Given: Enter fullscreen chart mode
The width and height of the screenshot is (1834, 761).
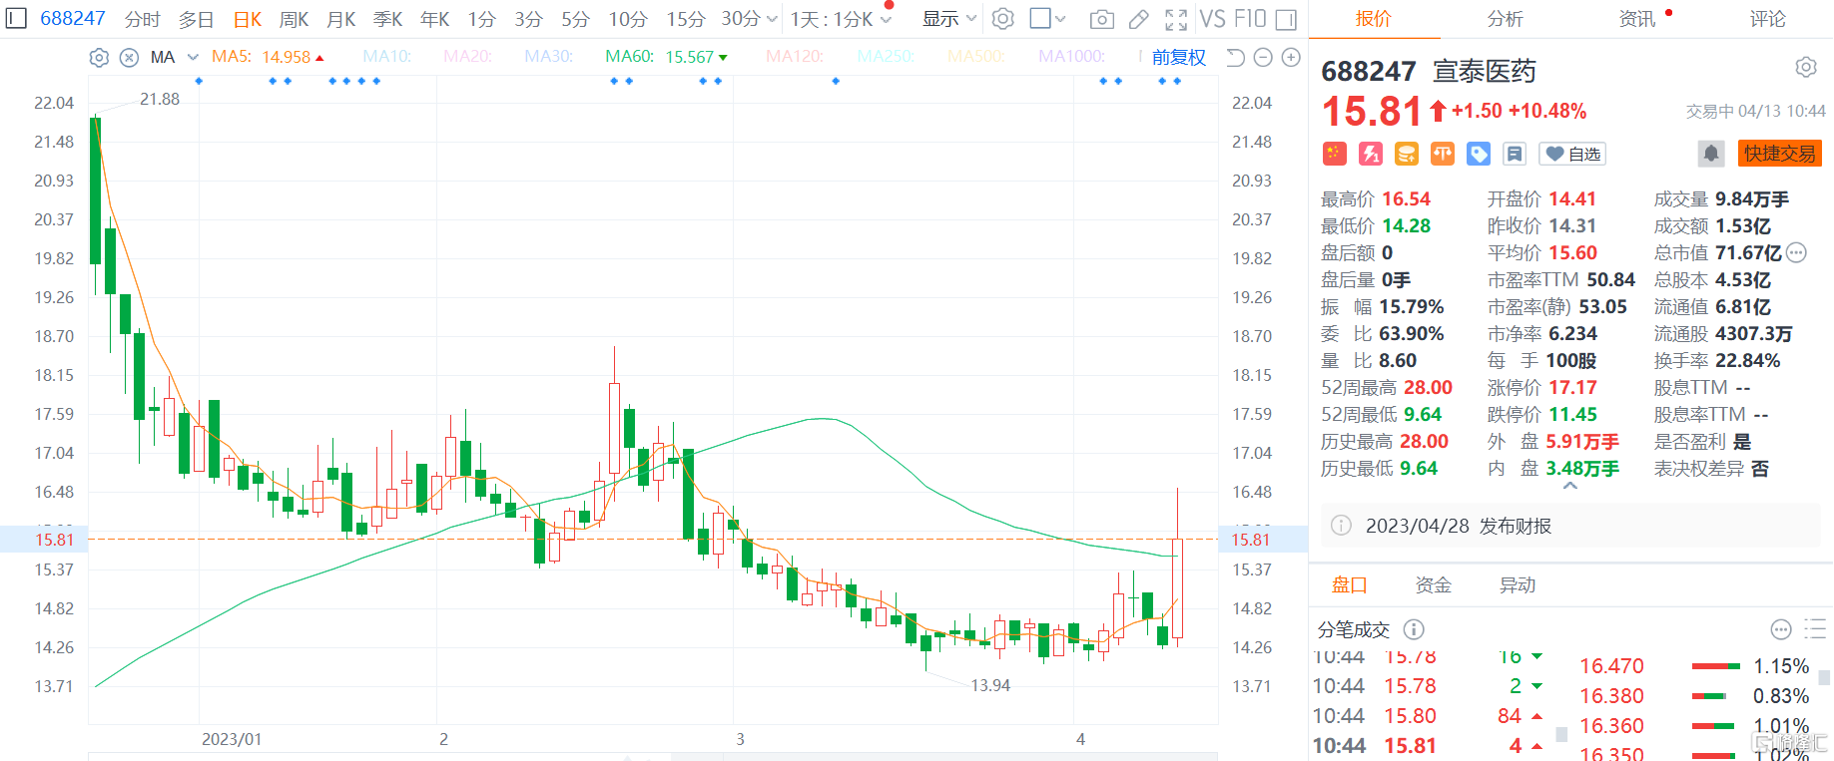Looking at the screenshot, I should [x=1176, y=19].
